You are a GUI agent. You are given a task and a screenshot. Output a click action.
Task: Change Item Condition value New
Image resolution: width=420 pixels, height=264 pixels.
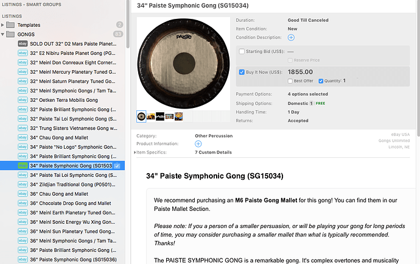pos(293,29)
